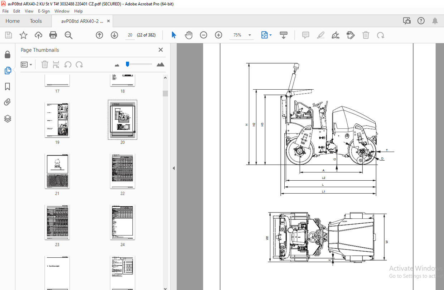Screen dimensions: 444x290
Task: Select the Highlight text tool
Action: (320, 35)
